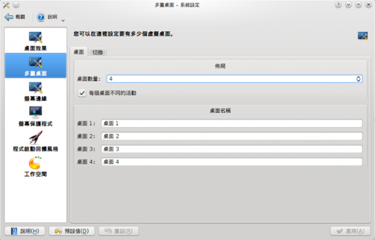Open the 工作空間 icon
Viewport: 375px width, 240px height.
(x=35, y=163)
